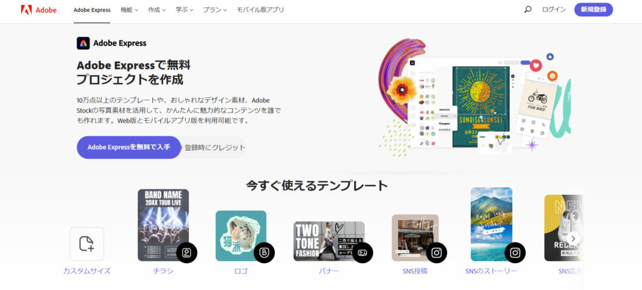Viewport: 642px width, 290px height.
Task: Select the cat logo thumbnail
Action: tap(241, 236)
